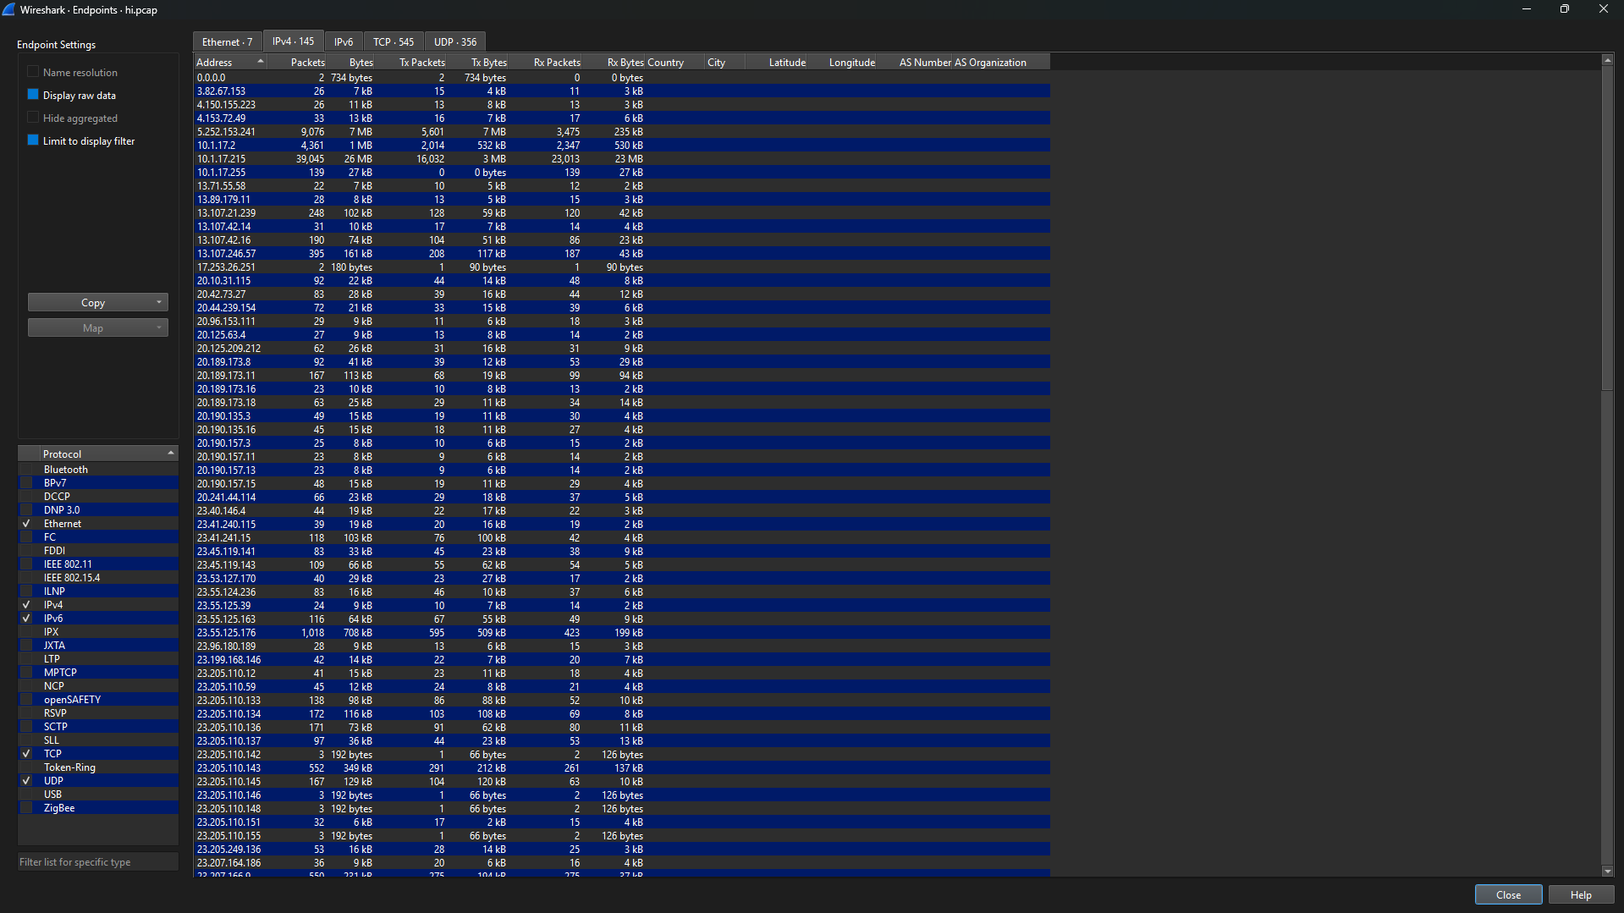Select the IPv4 · 145 tab

(293, 41)
